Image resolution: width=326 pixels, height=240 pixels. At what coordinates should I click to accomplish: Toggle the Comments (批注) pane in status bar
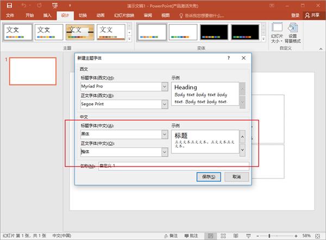pyautogui.click(x=191, y=236)
